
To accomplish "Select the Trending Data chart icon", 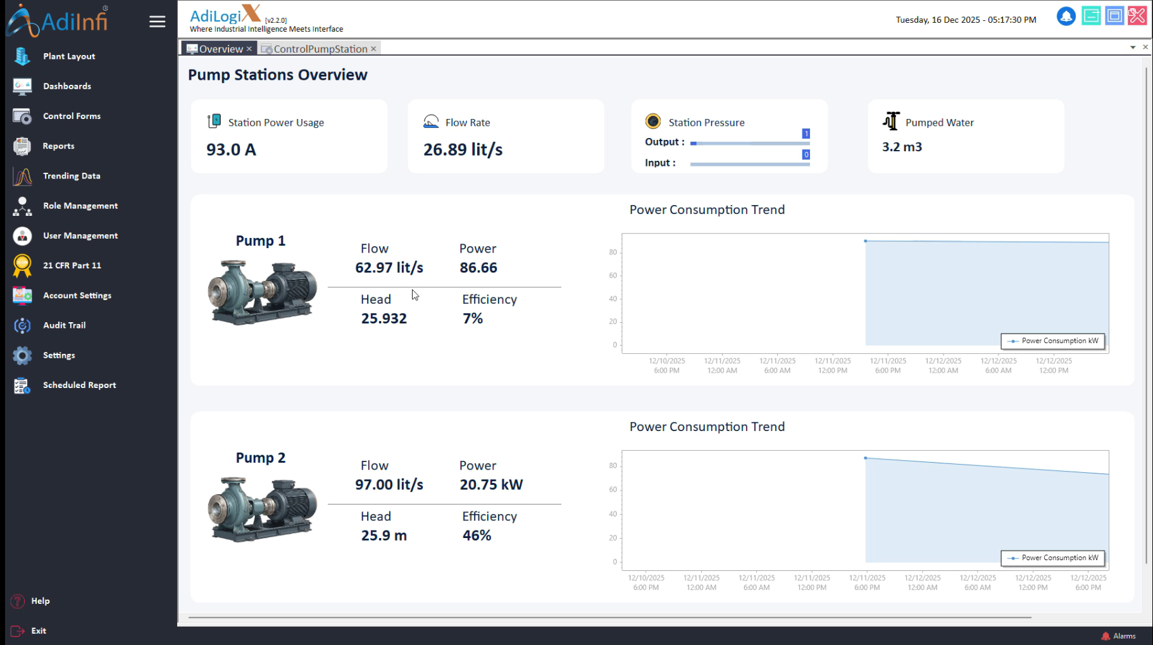I will point(22,177).
